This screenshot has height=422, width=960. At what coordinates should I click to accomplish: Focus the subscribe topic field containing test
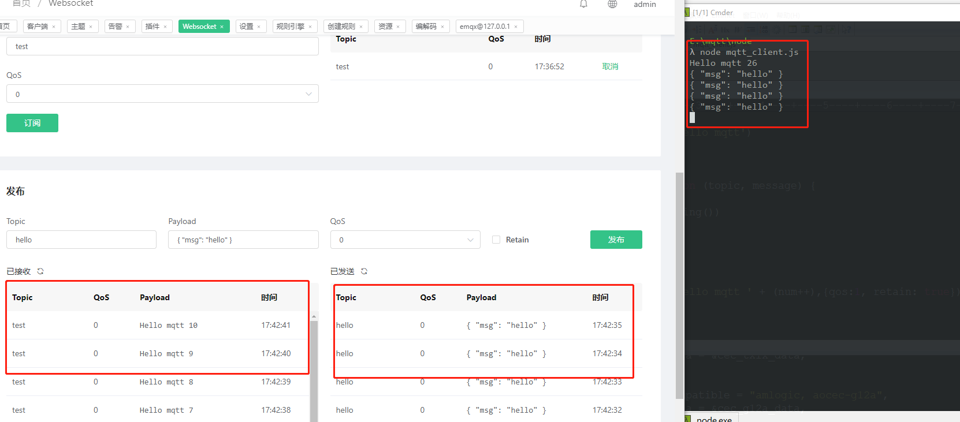tap(162, 46)
